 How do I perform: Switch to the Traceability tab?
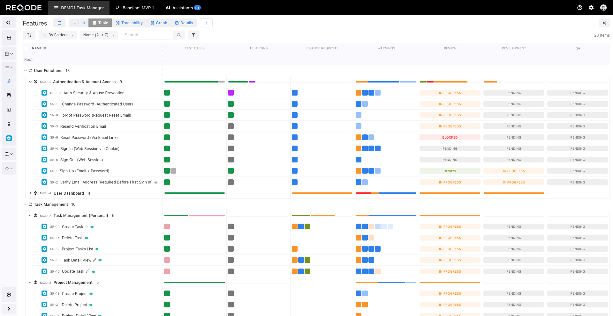coord(129,23)
